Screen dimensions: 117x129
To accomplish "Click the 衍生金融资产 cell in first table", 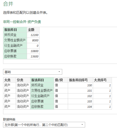I will (x=15, y=46).
